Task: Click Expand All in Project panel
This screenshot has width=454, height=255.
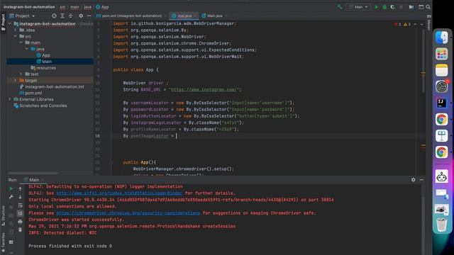Action: (62, 16)
